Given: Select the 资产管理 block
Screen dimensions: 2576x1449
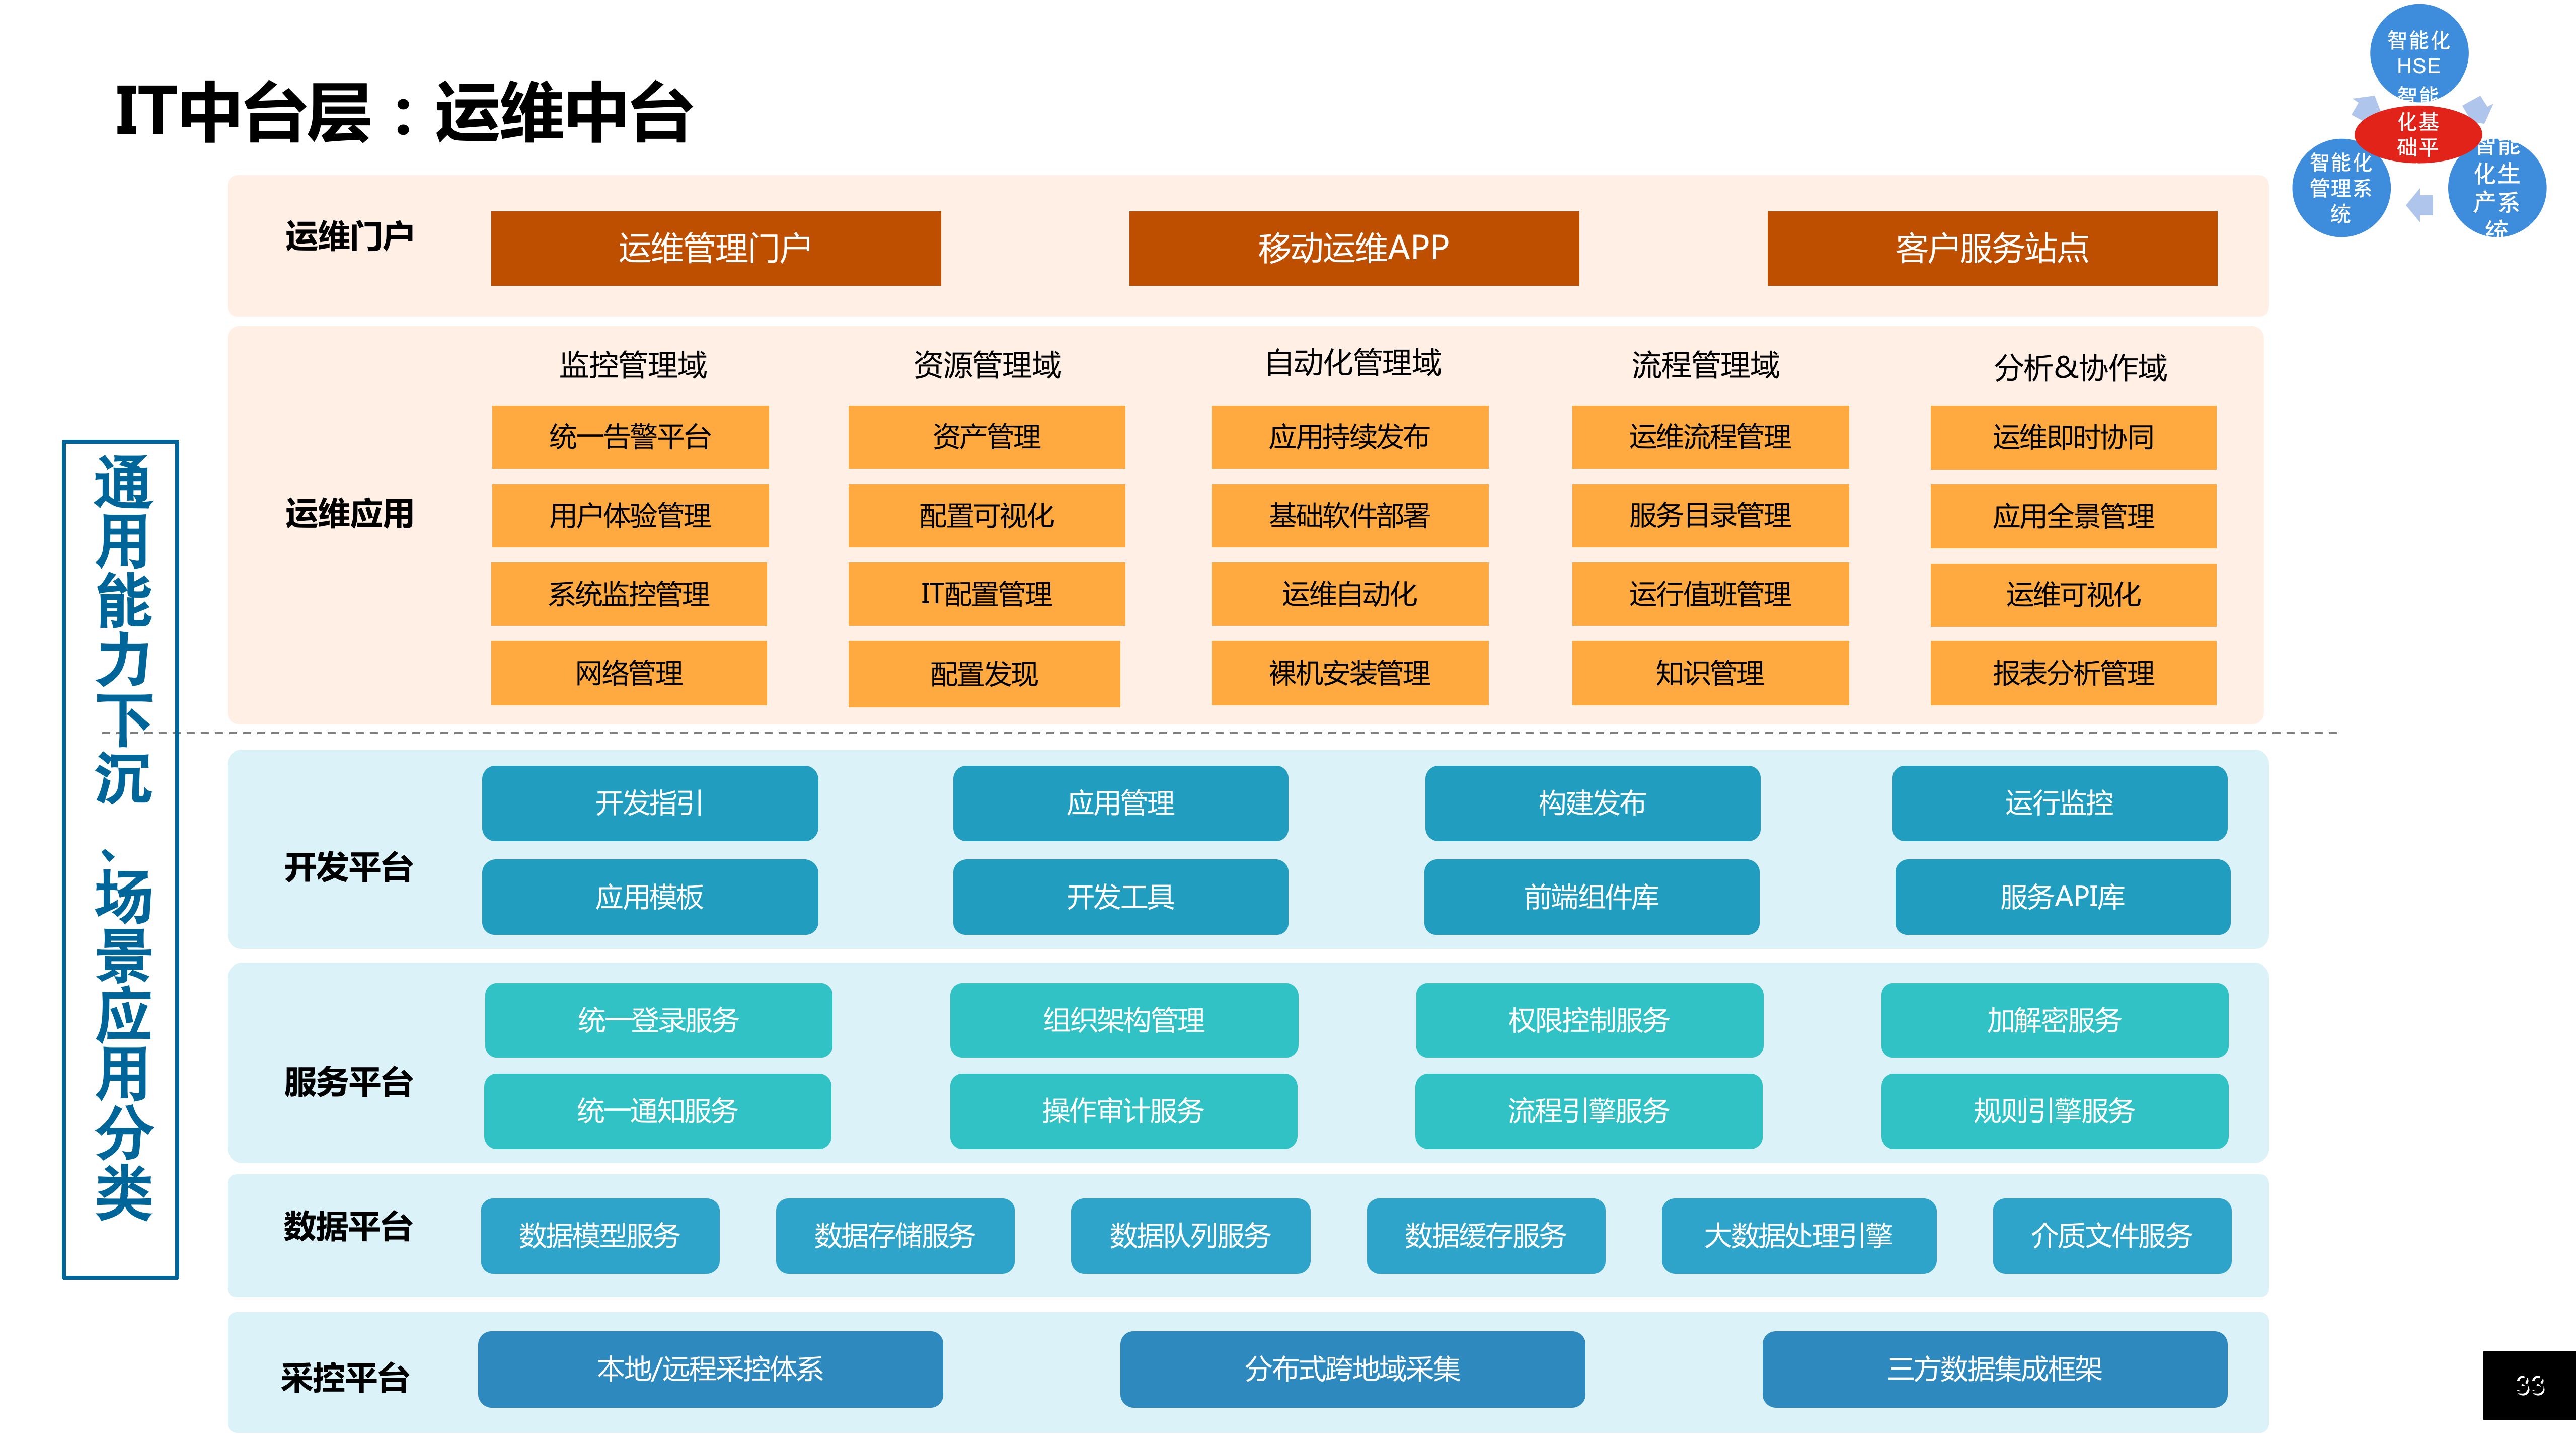Looking at the screenshot, I should click(x=986, y=437).
